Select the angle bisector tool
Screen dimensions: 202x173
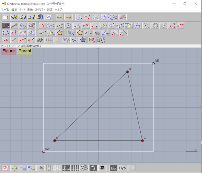pyautogui.click(x=129, y=25)
